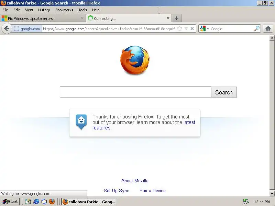
Task: Close the Connecting tab
Action: (x=168, y=18)
